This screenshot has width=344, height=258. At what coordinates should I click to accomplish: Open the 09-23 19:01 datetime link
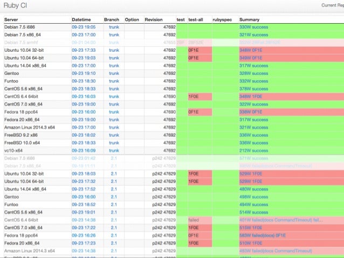point(84,212)
